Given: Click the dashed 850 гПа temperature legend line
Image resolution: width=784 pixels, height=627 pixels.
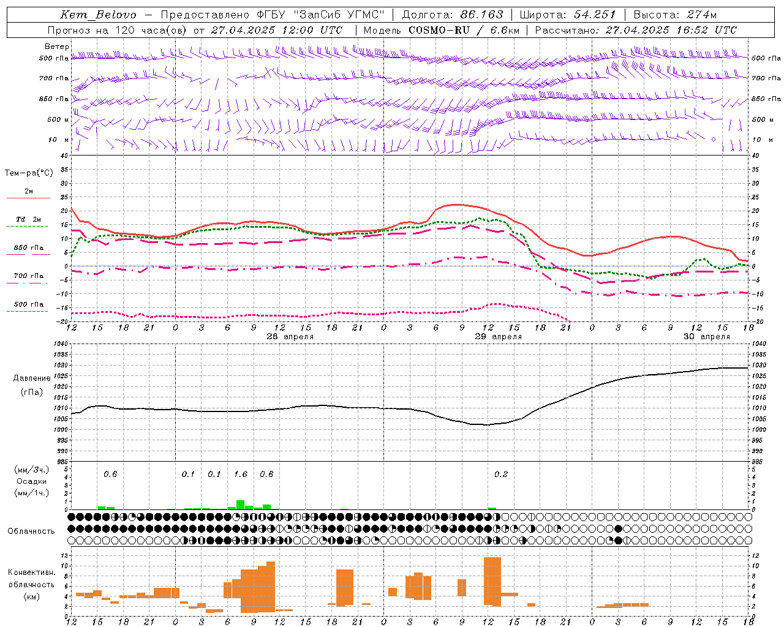Looking at the screenshot, I should pyautogui.click(x=28, y=254).
